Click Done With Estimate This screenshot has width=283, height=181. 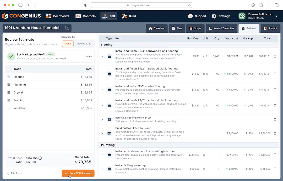(78, 173)
